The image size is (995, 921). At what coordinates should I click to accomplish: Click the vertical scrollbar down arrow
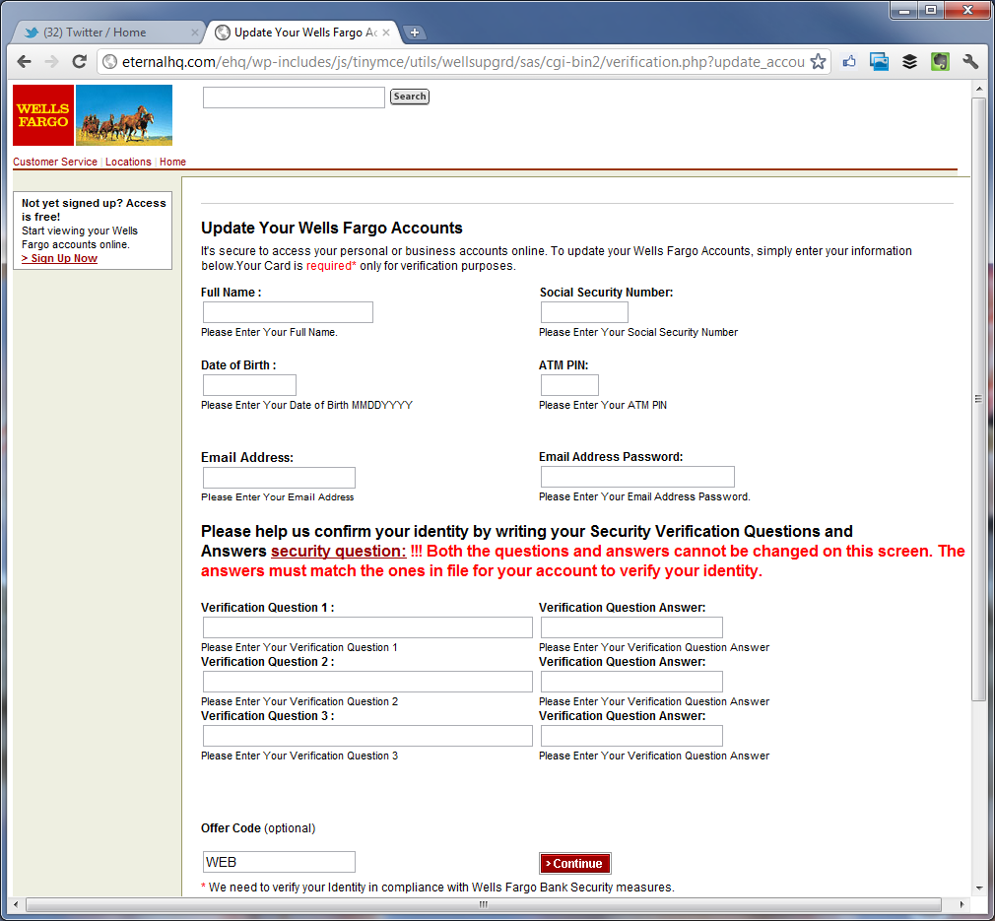pyautogui.click(x=979, y=888)
